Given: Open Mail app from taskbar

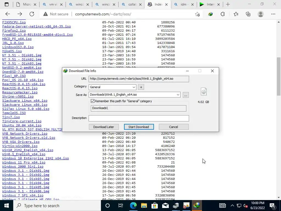Looking at the screenshot, I should (x=165, y=206).
